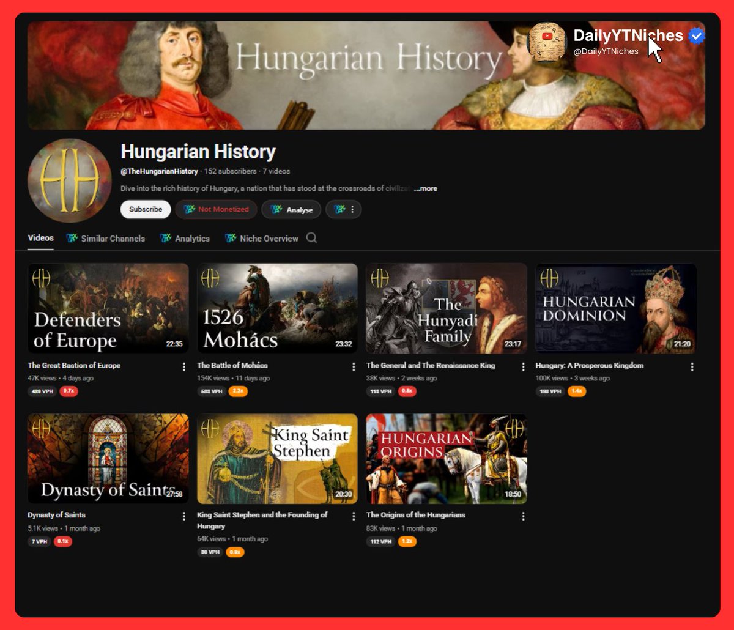Screen dimensions: 734x630
Task: Click the orange 0.8x outlier badge
Action: tap(235, 552)
